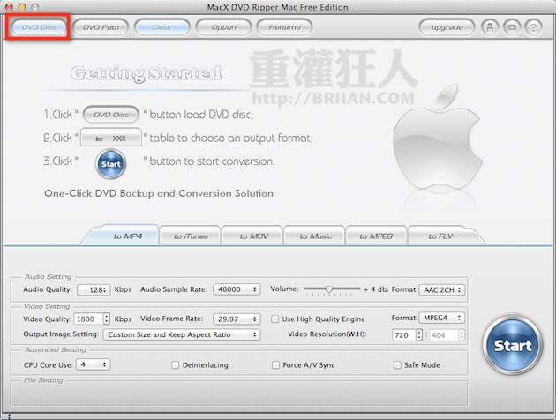556x420 pixels.
Task: Click the upgrade button
Action: 447,27
